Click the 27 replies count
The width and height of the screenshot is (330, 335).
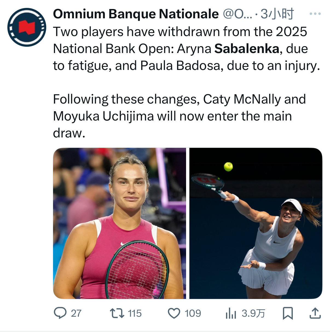pyautogui.click(x=76, y=313)
